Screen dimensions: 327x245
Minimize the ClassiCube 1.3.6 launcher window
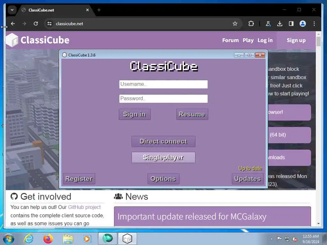click(239, 55)
